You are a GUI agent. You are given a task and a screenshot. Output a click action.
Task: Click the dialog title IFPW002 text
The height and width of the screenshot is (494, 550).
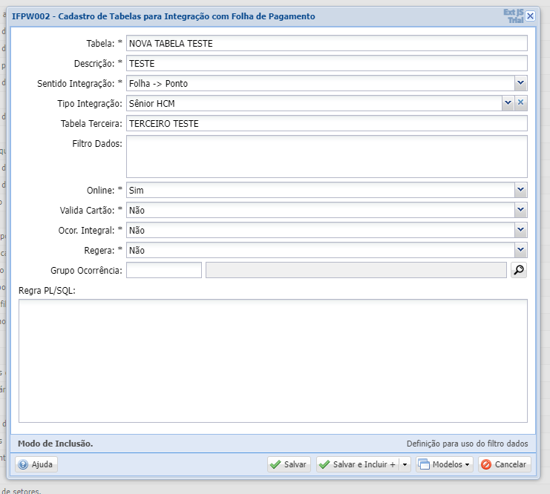(163, 16)
